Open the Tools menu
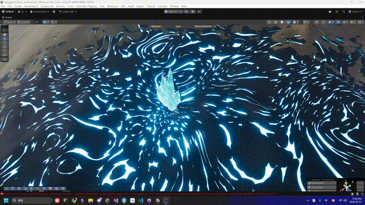Screen dimensions: 365x205 71,6
